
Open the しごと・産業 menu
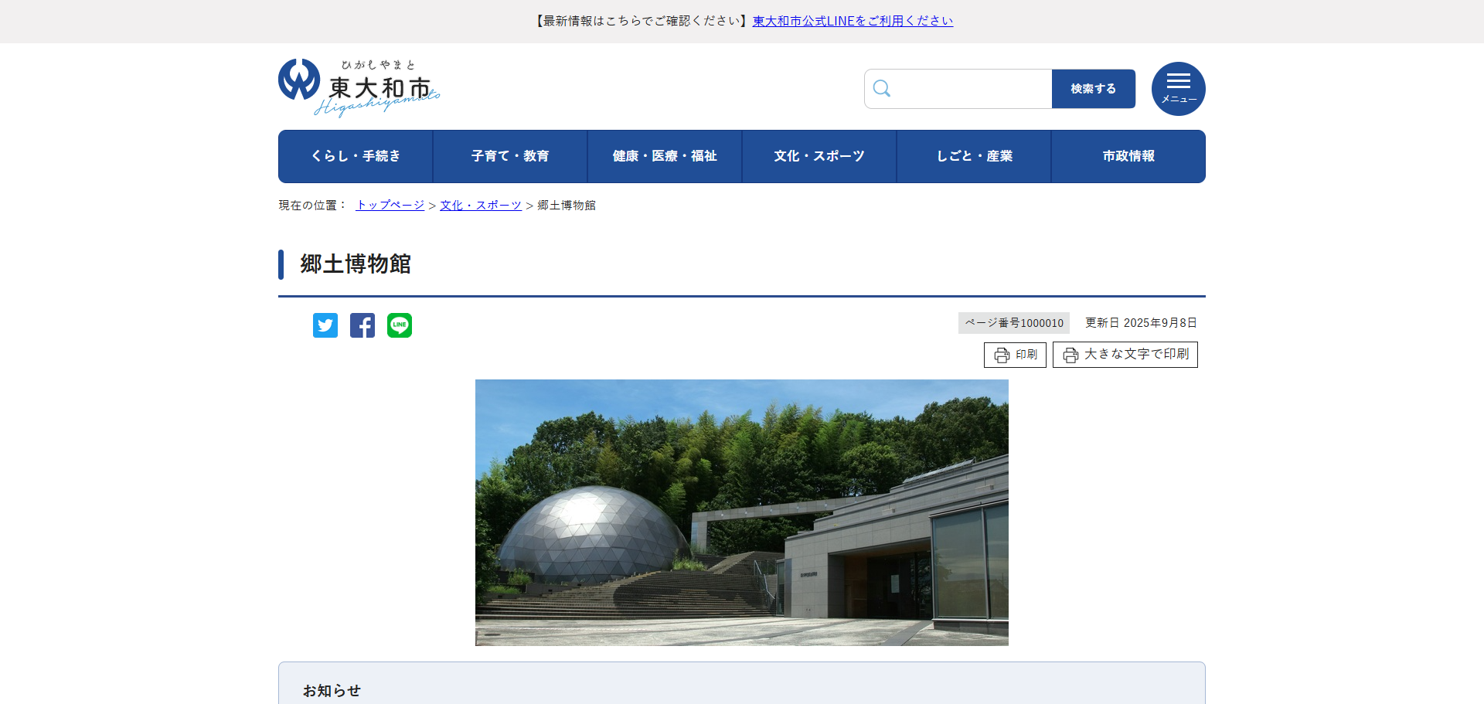[x=974, y=156]
